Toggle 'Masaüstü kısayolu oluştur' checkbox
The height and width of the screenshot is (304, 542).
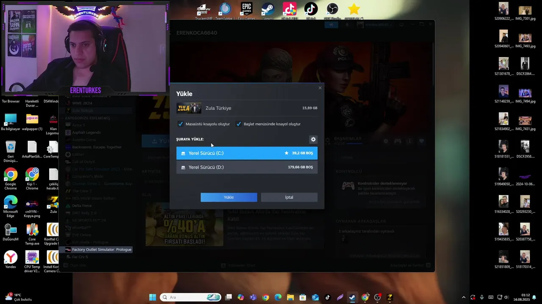[180, 124]
